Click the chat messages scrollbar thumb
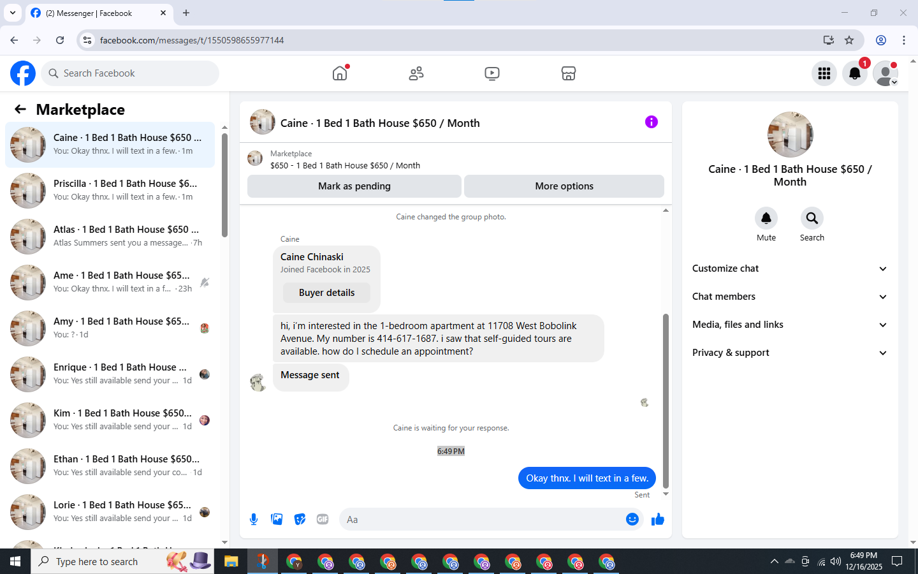918x574 pixels. pos(666,401)
